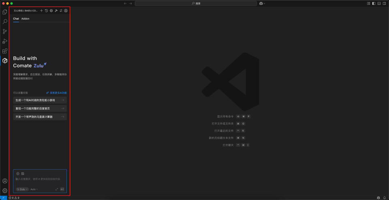
Task: Expand the chat input box
Action: [57, 189]
